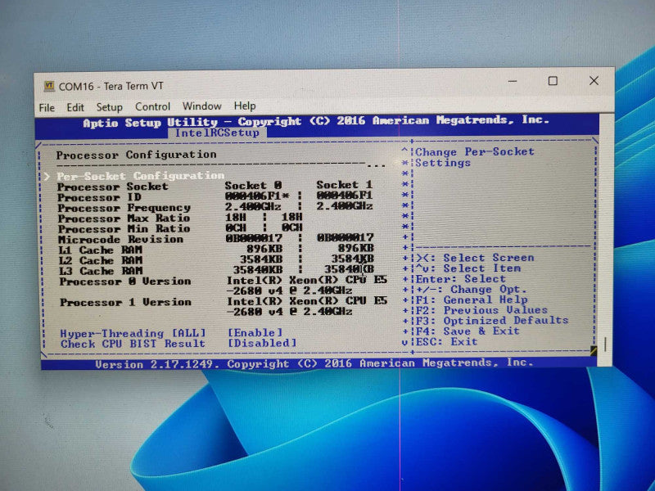Screen dimensions: 655x491
Task: Click the Processor Frequency row label
Action: click(x=124, y=208)
